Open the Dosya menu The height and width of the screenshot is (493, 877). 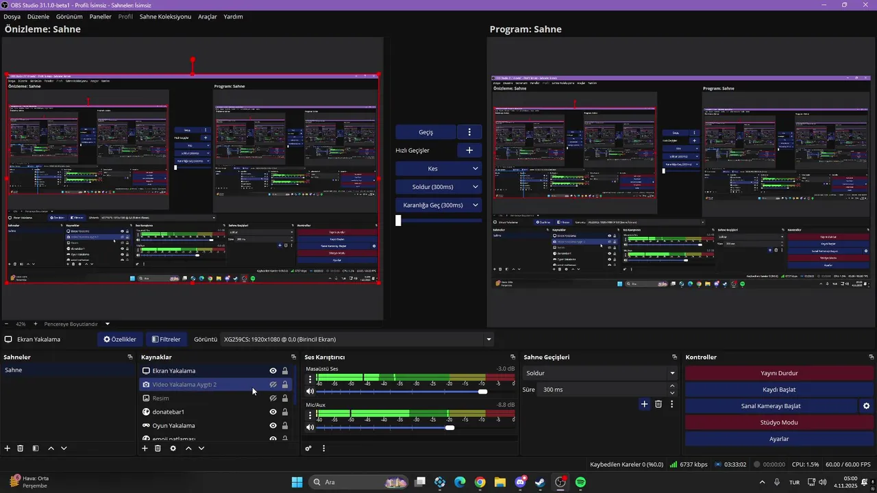(12, 16)
